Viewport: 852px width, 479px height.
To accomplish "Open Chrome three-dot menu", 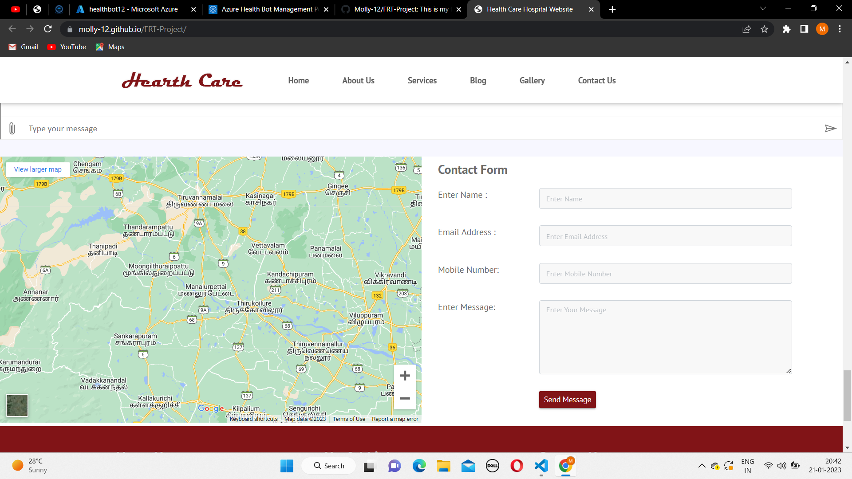I will click(840, 29).
